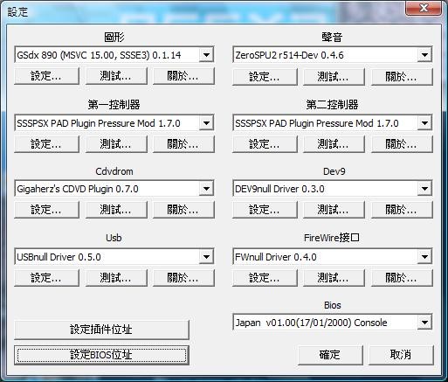Show 關於... for the Cdvdrom plugin
The width and height of the screenshot is (448, 382).
(183, 210)
